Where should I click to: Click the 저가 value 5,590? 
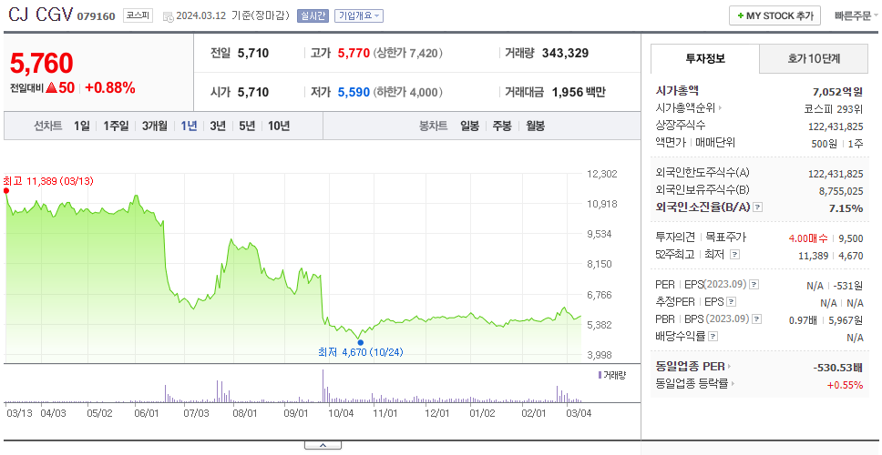coord(354,92)
